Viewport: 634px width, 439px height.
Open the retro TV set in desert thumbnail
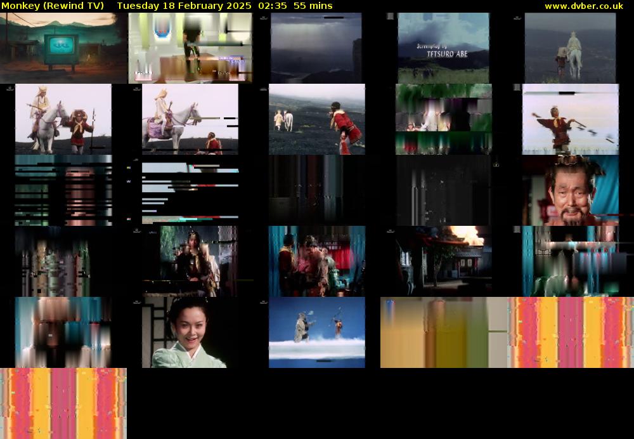[x=63, y=48]
